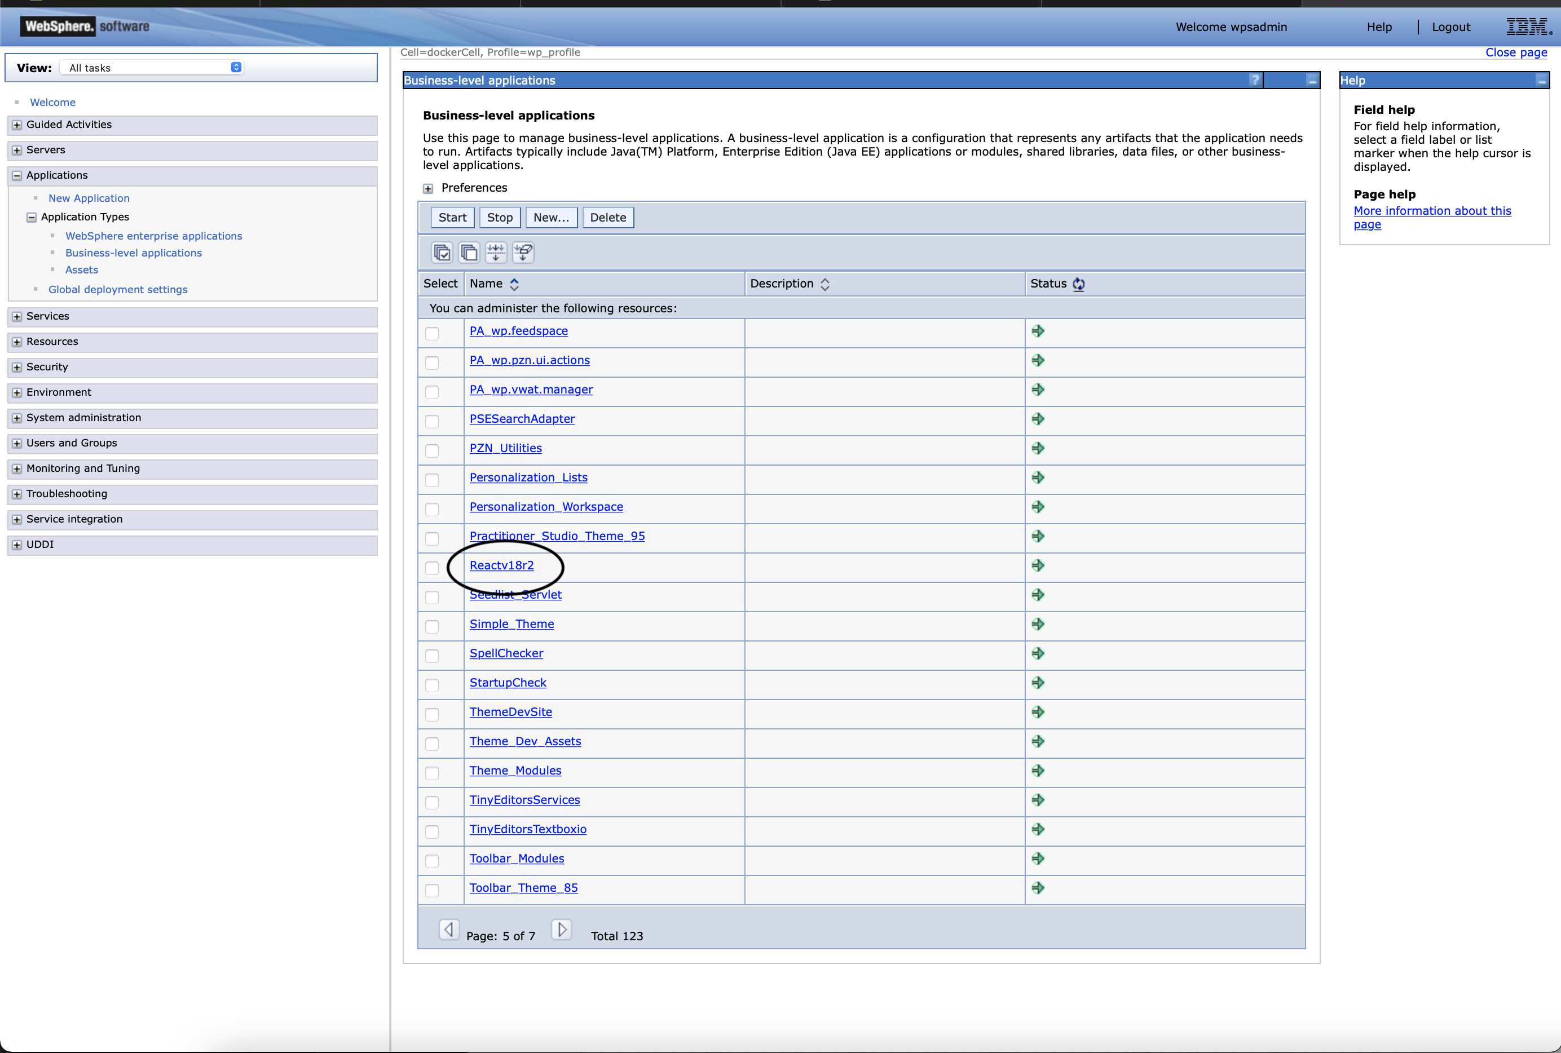Open WebSphere enterprise applications page
The height and width of the screenshot is (1053, 1561).
pyautogui.click(x=154, y=235)
